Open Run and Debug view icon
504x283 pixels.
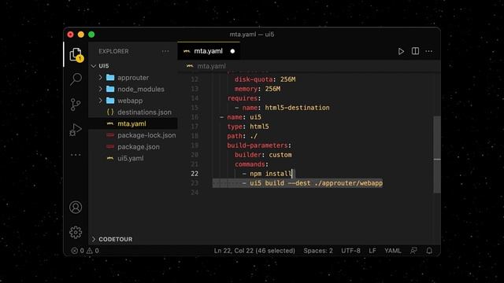[x=76, y=130]
